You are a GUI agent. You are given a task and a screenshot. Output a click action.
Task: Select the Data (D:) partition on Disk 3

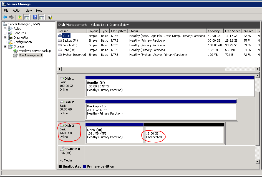[x=114, y=133]
